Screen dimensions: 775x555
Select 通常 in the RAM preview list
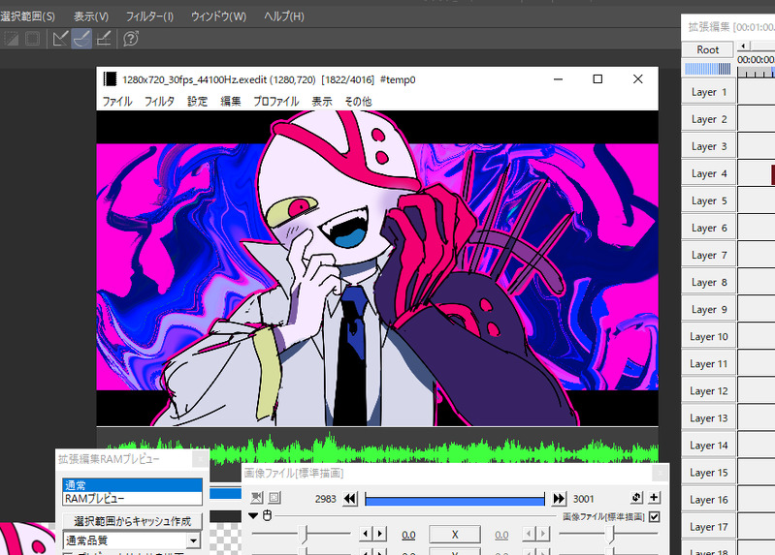(133, 485)
